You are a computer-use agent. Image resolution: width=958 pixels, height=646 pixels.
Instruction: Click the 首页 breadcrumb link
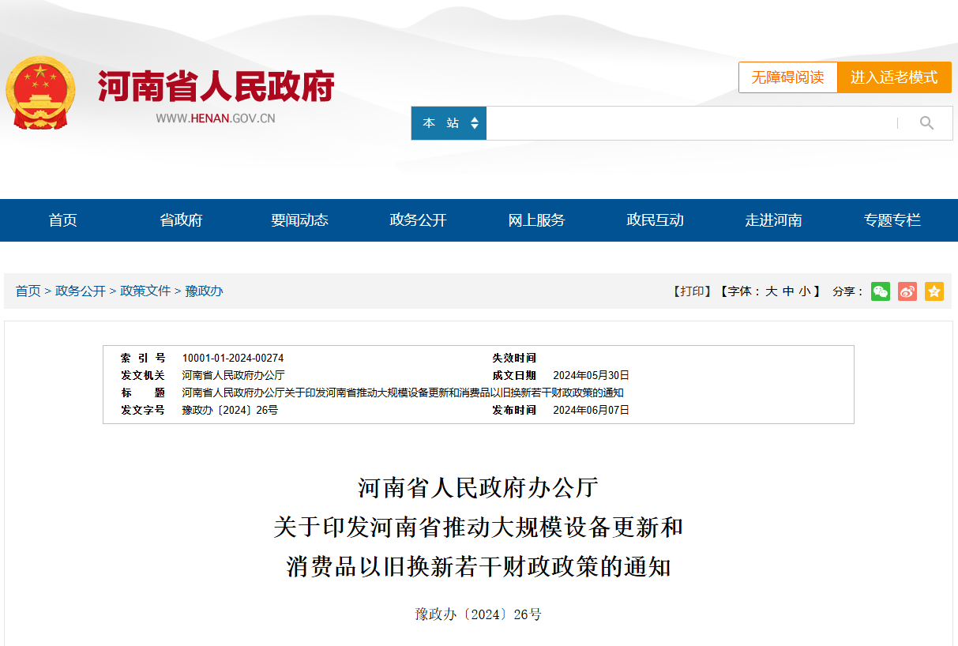(x=28, y=291)
